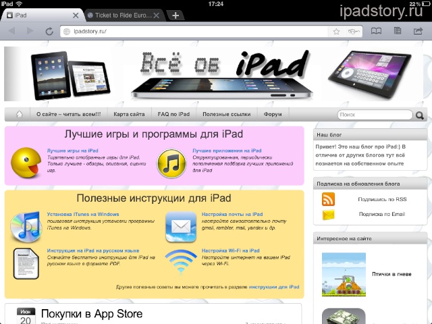
Task: Open a new tab with plus button
Action: click(x=175, y=16)
